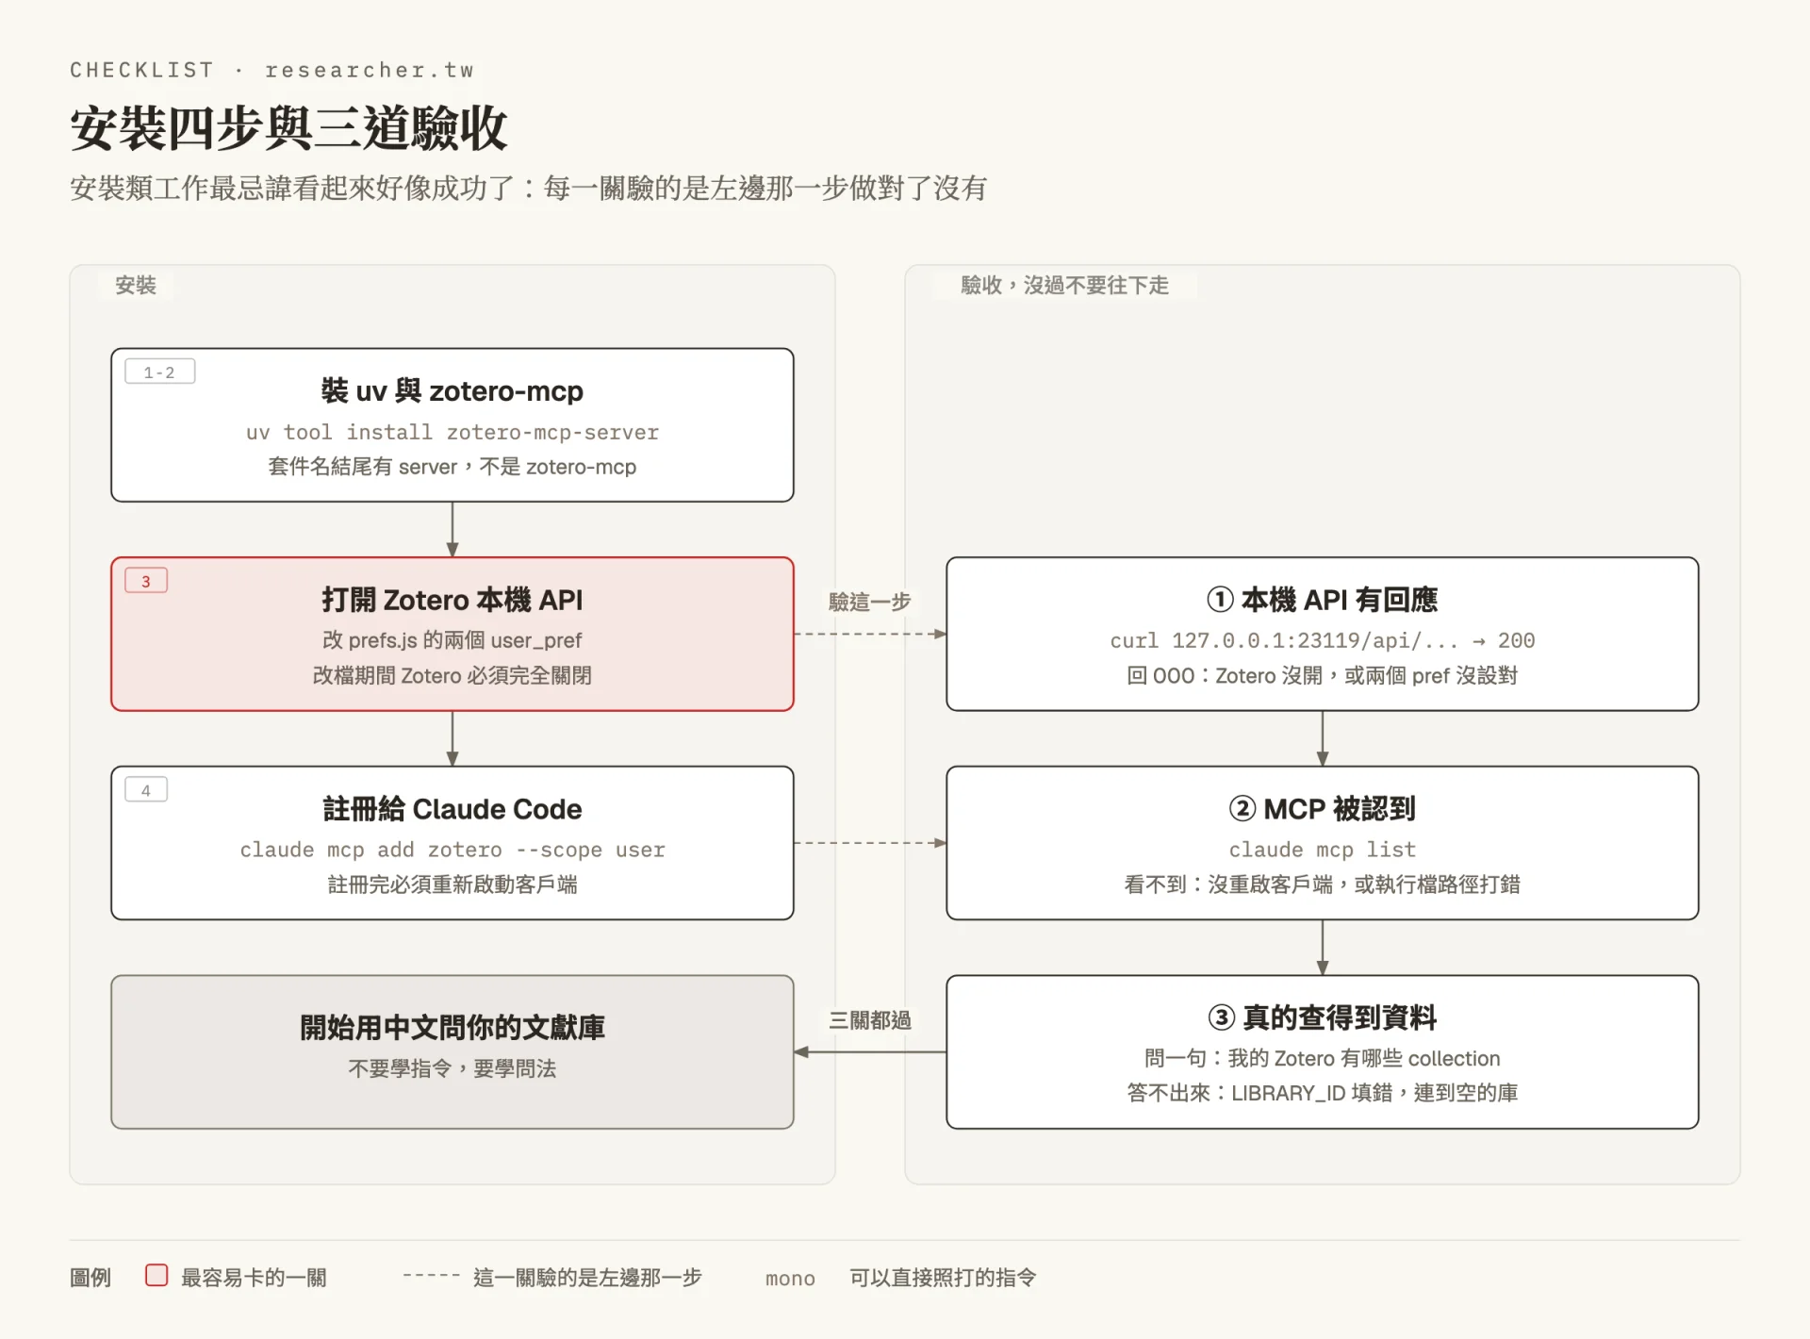Viewport: 1810px width, 1339px height.
Task: Click the line 不要學指令，要學問法
Action: [452, 1068]
